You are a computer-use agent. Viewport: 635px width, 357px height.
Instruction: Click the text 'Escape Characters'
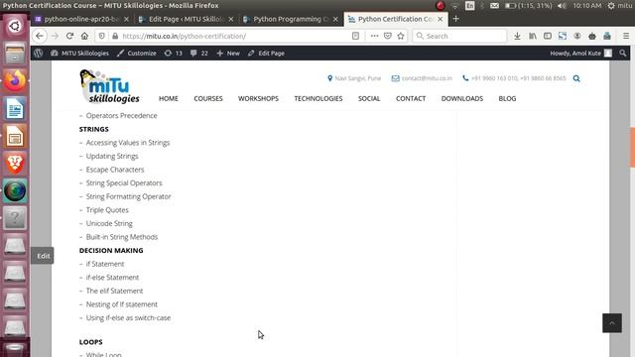click(115, 170)
